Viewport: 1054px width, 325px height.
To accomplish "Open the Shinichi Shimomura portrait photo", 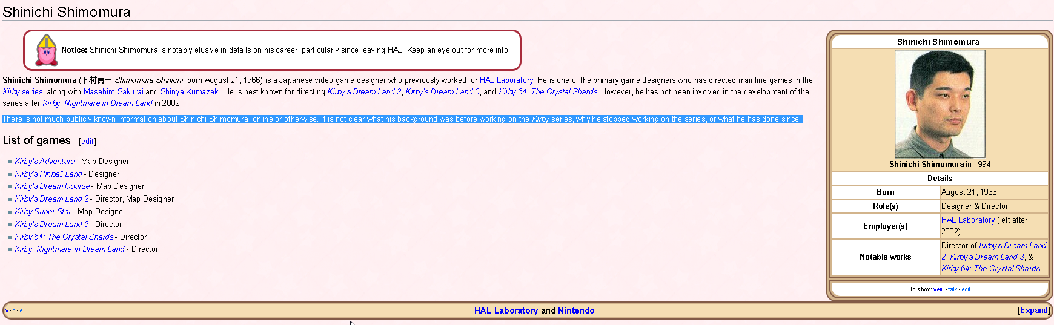I will (940, 104).
